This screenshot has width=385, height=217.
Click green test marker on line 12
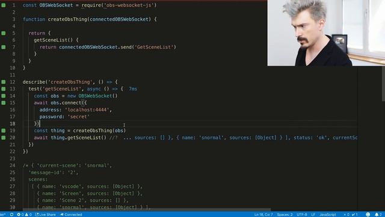(4, 82)
